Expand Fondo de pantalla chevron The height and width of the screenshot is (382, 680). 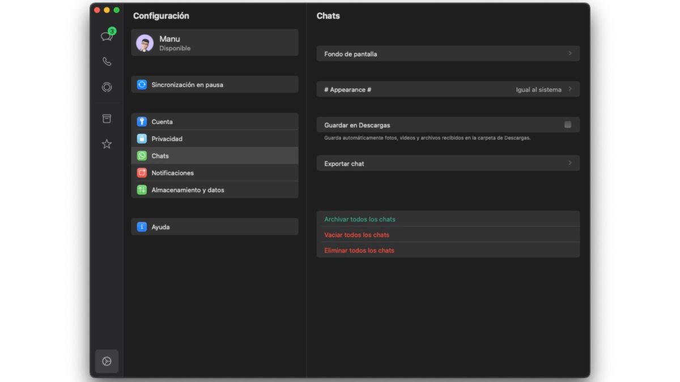pos(570,54)
